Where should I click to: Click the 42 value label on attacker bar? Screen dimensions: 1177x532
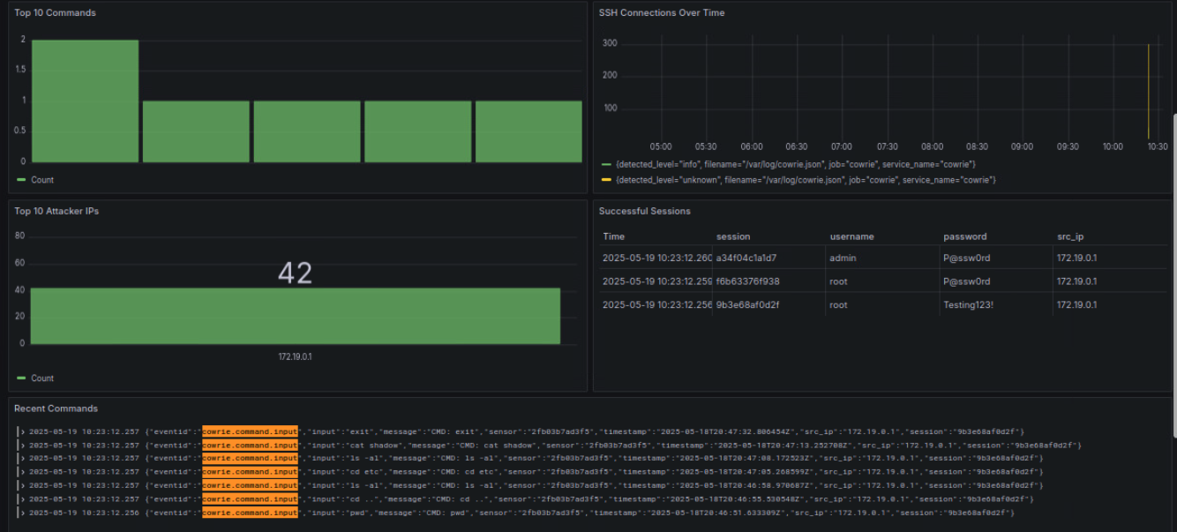[x=295, y=273]
